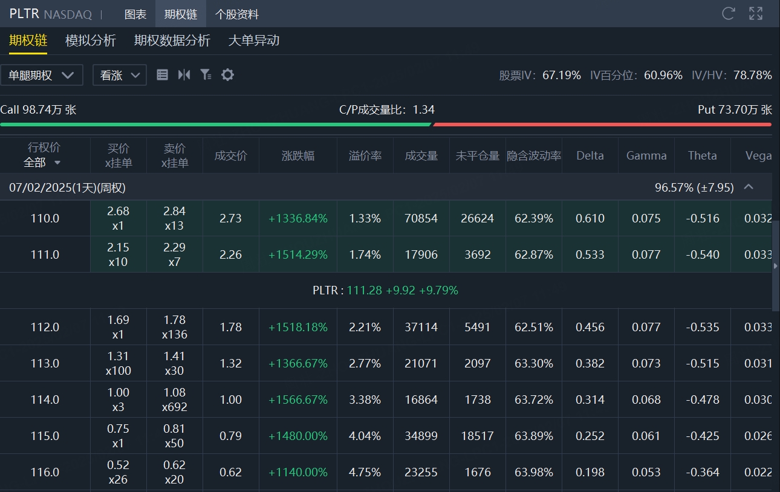Open the 个股资料 tab
780x492 pixels.
(237, 14)
